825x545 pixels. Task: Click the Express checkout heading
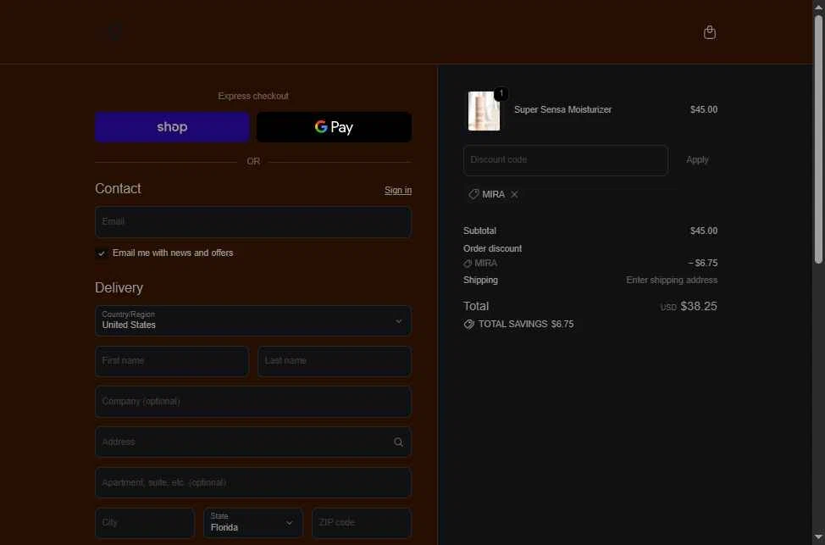253,96
